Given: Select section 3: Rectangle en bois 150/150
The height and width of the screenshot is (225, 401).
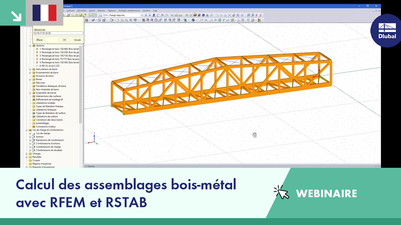Looking at the screenshot, I should point(59,55).
